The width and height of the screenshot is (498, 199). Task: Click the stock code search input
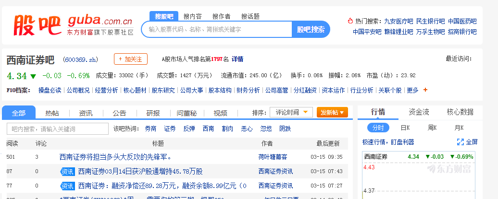tap(217, 29)
